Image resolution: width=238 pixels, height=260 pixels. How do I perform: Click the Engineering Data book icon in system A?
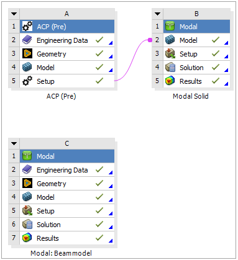point(27,40)
